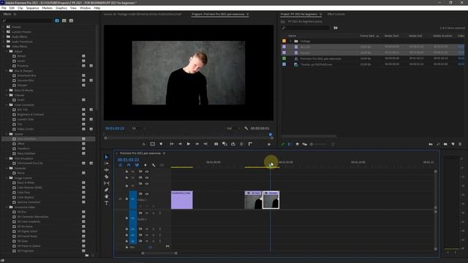Click the New Bin icon in Project panel
Viewport: 468px width, 263px height.
[445, 144]
